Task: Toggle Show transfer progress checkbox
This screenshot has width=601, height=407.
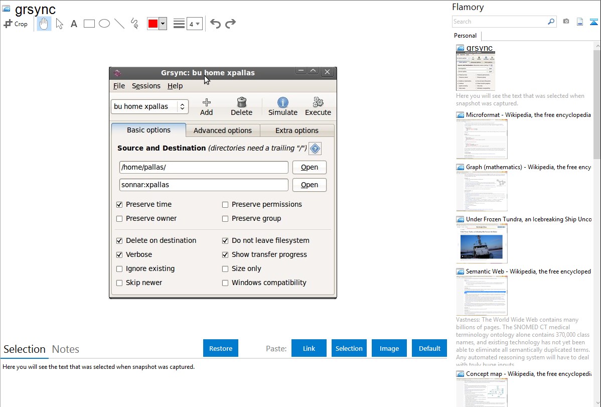Action: point(225,255)
